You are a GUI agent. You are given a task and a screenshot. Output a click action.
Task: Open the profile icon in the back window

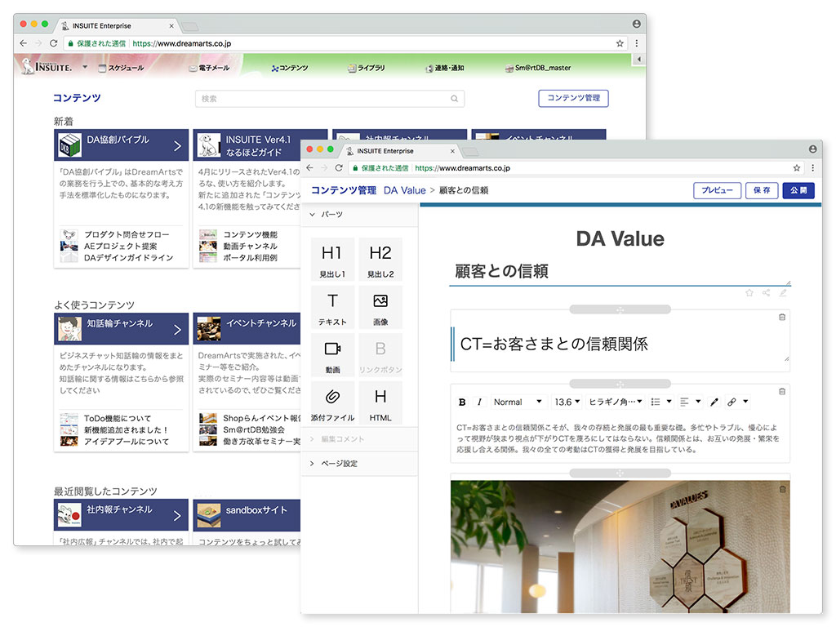pos(637,24)
